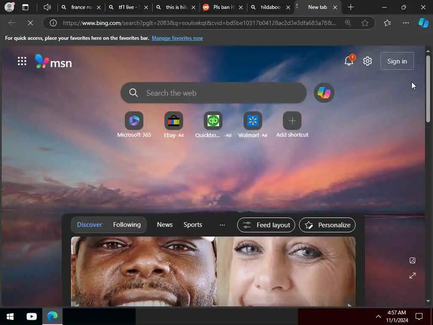Open the MSN app launcher grid
Screen dimensions: 433x325
[22, 61]
